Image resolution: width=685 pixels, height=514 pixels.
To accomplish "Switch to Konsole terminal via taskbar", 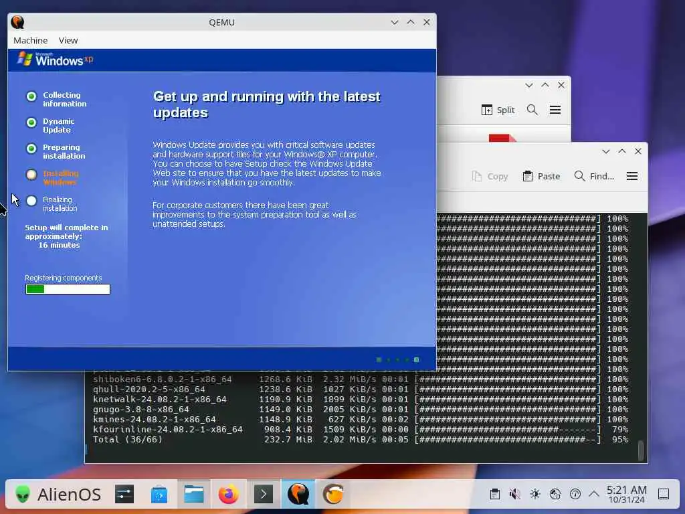I will 264,495.
